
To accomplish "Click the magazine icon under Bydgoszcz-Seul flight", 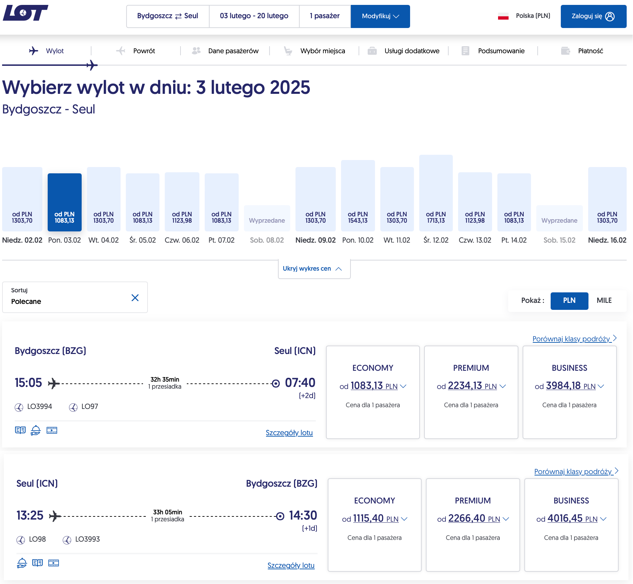I will [x=20, y=430].
